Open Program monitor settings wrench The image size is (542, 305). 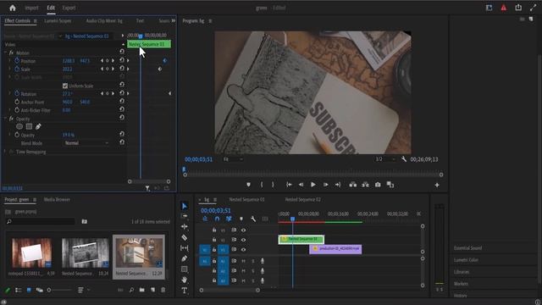point(404,159)
